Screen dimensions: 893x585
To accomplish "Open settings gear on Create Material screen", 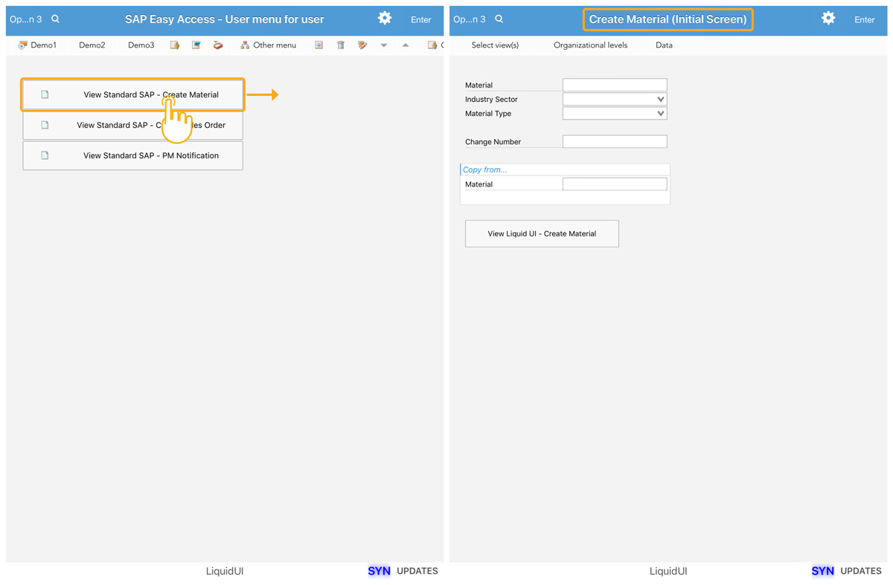I will click(828, 19).
